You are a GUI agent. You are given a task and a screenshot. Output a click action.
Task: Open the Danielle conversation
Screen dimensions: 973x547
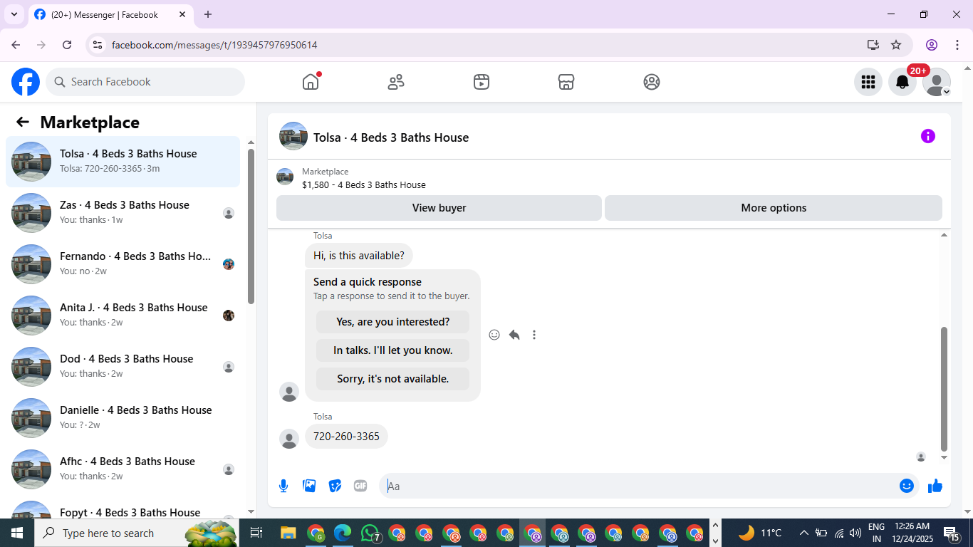tap(123, 418)
